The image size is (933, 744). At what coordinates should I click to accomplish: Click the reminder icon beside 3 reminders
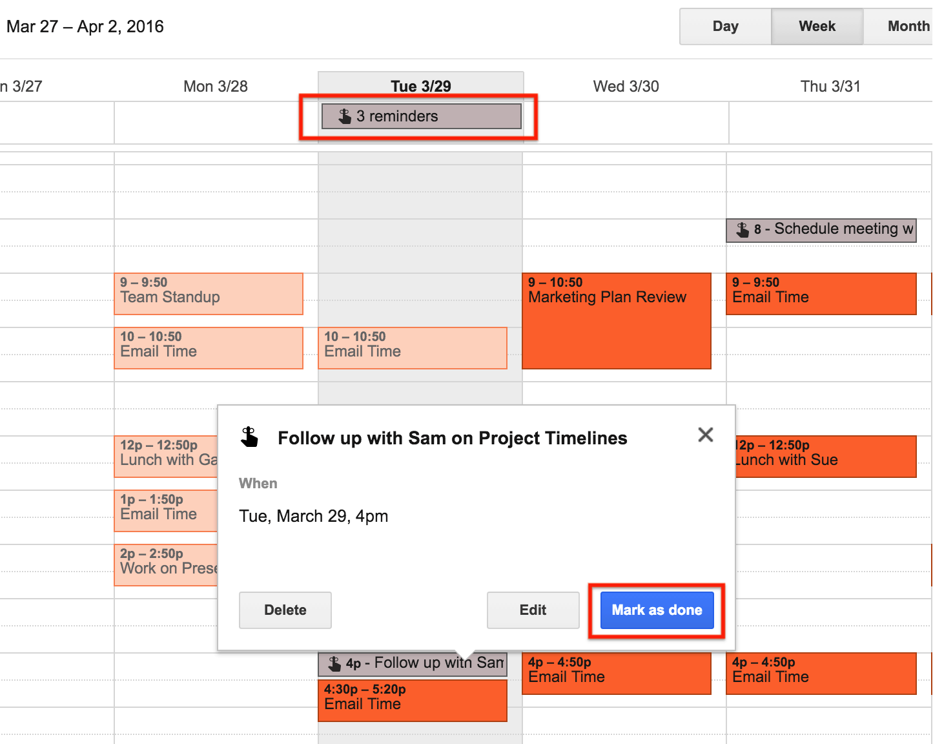(345, 116)
